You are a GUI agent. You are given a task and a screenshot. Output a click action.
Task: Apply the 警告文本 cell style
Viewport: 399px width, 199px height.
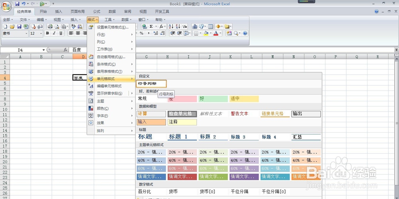(x=244, y=114)
